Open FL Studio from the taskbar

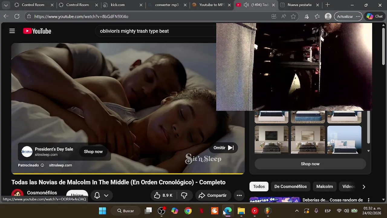(268, 211)
